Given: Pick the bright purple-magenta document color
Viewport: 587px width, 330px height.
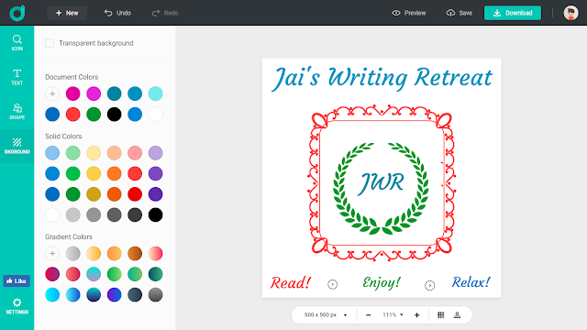Looking at the screenshot, I should coord(94,93).
